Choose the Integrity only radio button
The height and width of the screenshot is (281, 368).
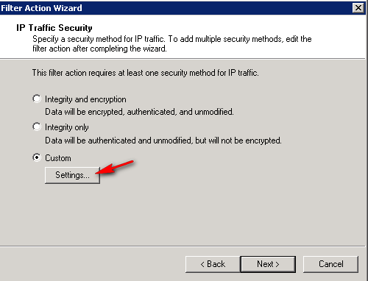[37, 127]
